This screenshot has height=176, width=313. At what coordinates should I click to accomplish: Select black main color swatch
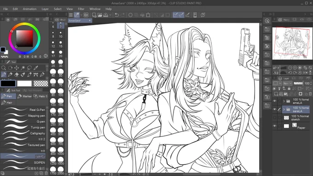point(8,83)
